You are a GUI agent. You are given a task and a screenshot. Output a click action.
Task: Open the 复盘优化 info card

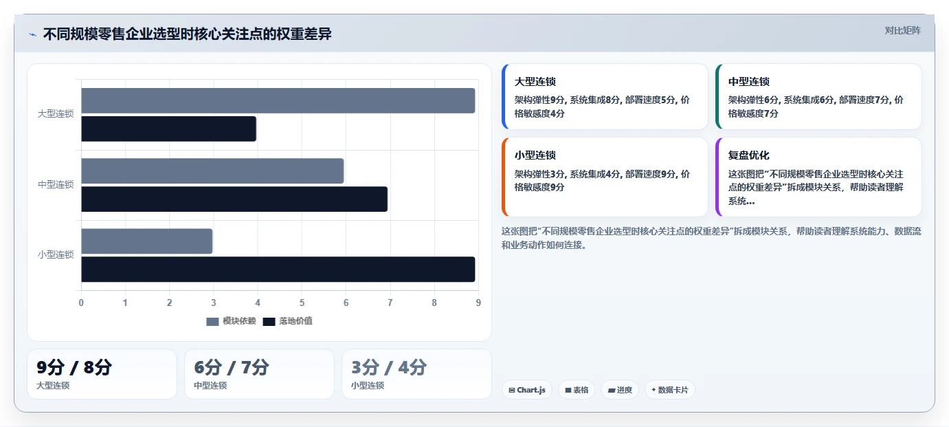pos(818,177)
